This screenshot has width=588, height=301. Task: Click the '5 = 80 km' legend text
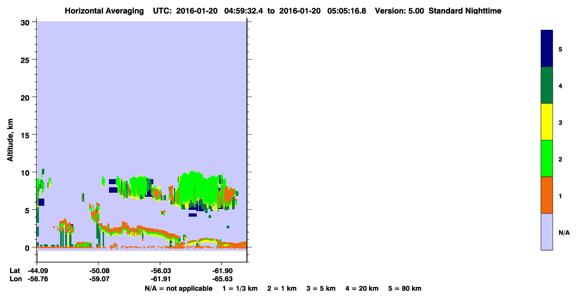[x=405, y=288]
